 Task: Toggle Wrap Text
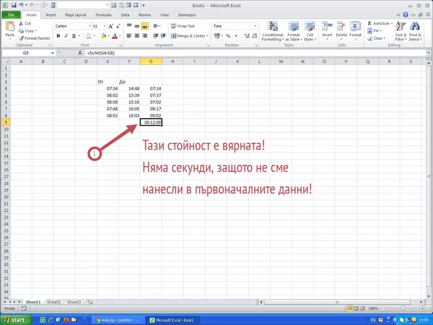click(182, 26)
